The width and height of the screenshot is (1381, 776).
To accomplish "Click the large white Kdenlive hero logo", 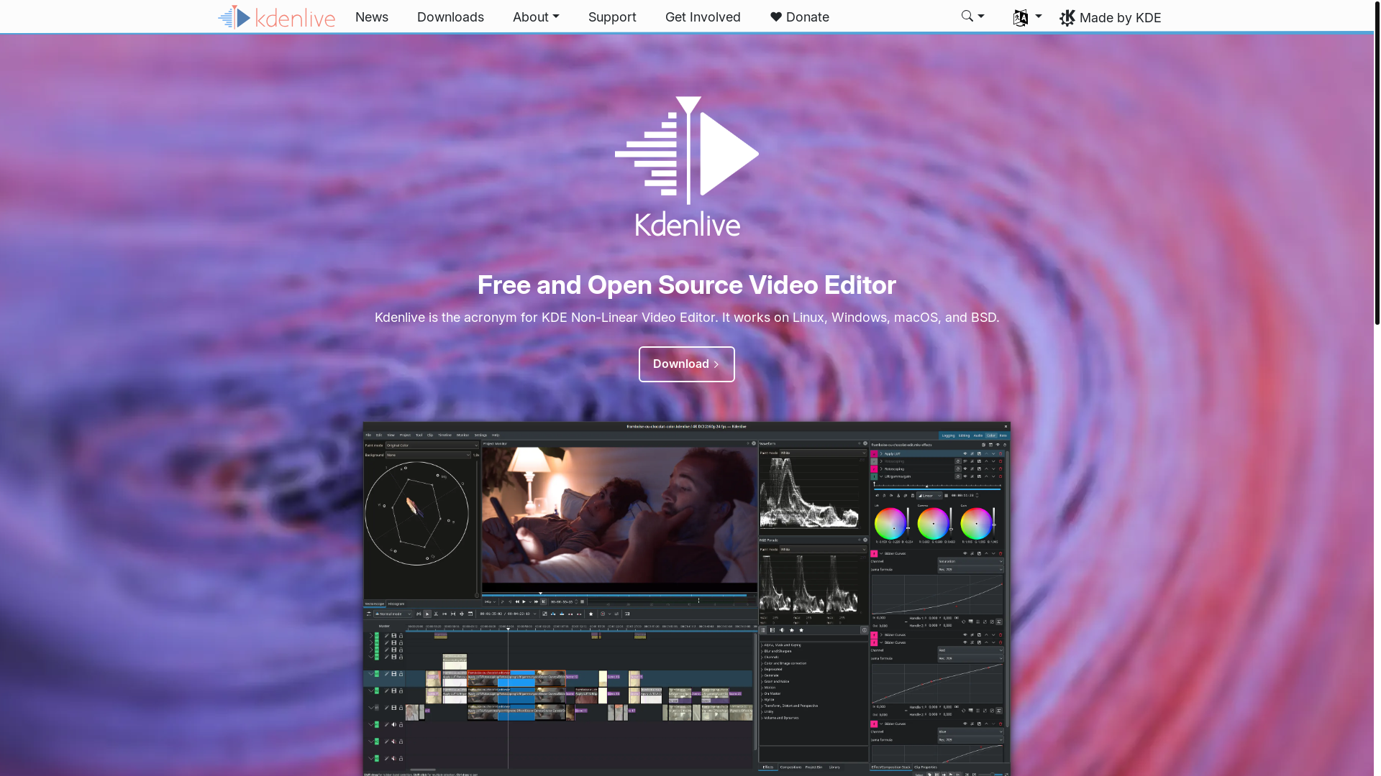I will (x=687, y=167).
